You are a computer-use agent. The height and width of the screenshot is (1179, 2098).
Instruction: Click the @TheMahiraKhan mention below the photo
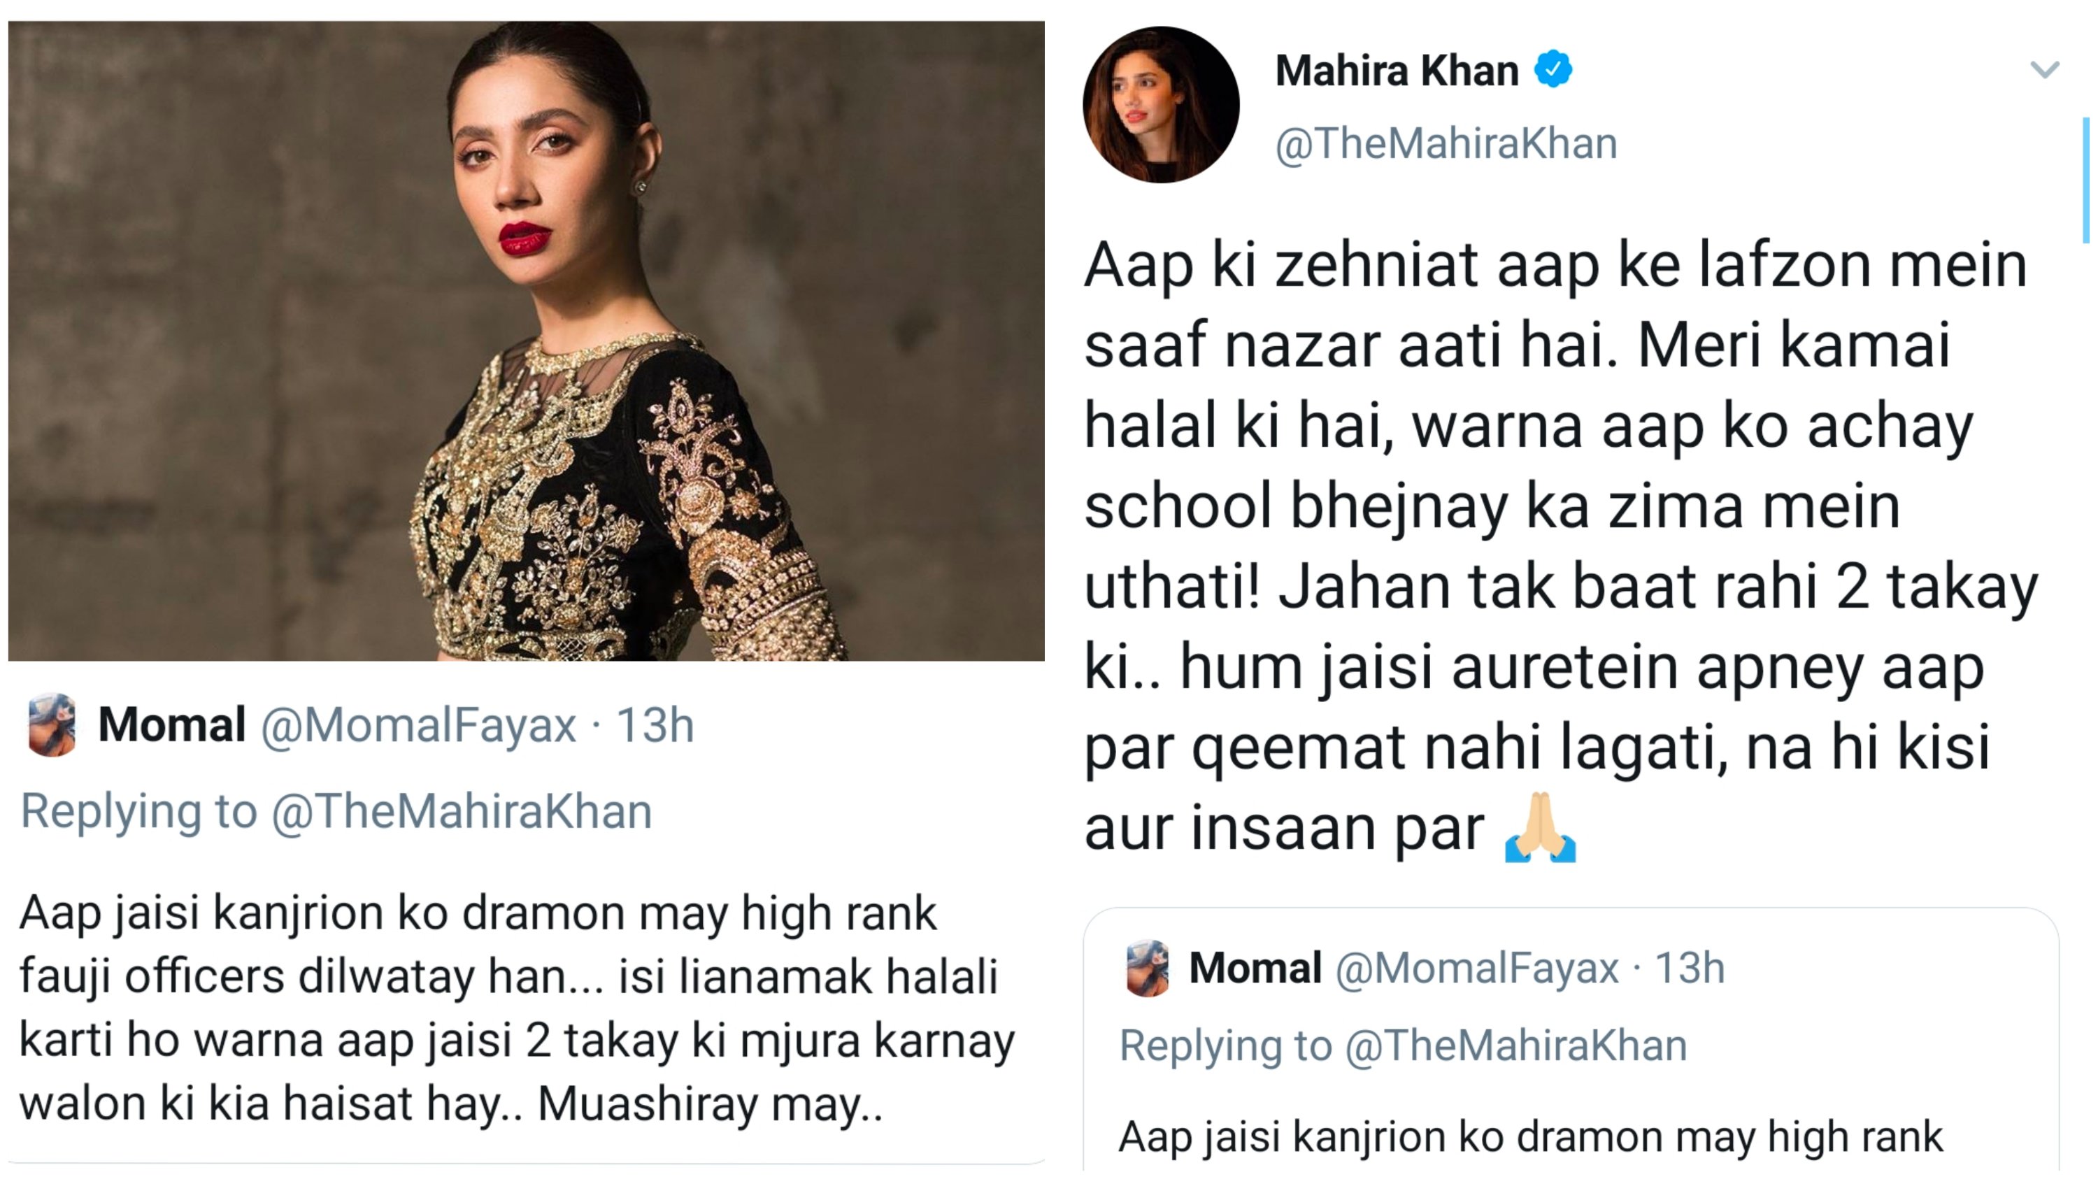tap(462, 812)
